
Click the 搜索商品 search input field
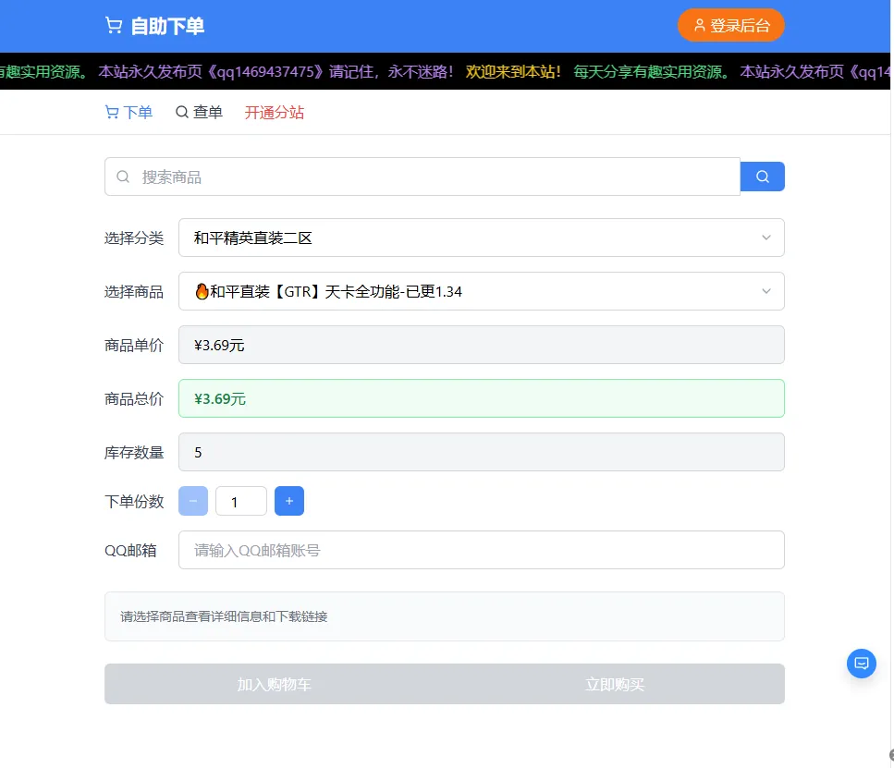pos(416,176)
